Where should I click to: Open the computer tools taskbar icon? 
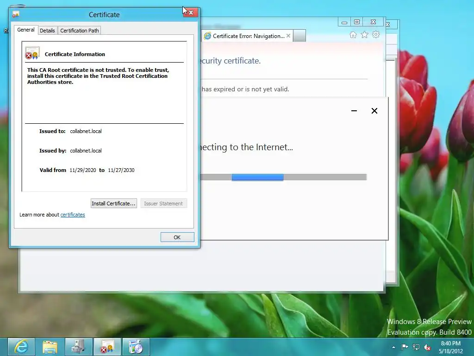(x=79, y=347)
